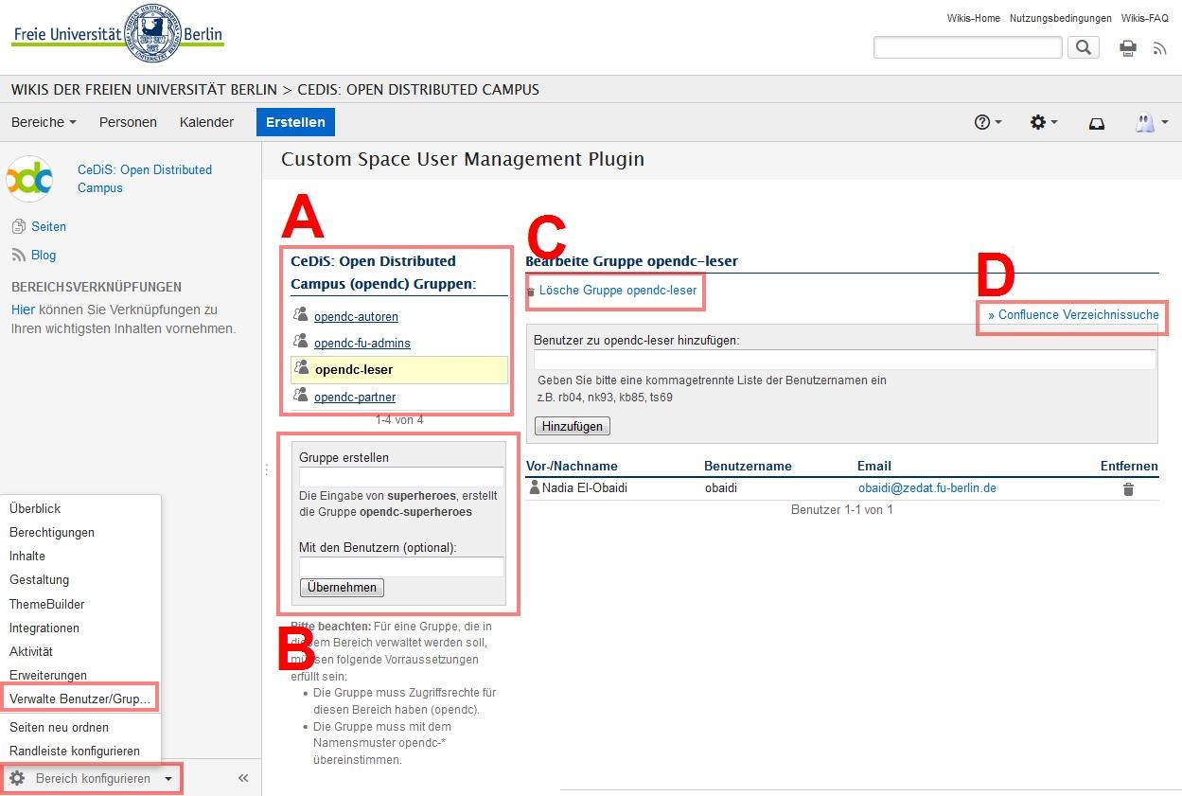Open the Blog link in sidebar
The image size is (1182, 796).
44,255
